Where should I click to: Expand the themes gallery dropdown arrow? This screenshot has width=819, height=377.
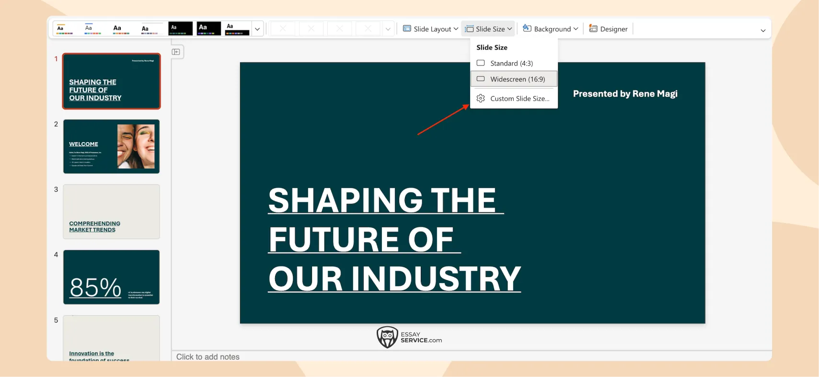pyautogui.click(x=257, y=29)
